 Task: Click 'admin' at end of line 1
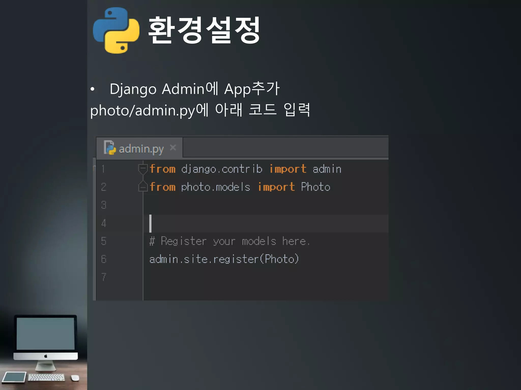[x=327, y=169]
